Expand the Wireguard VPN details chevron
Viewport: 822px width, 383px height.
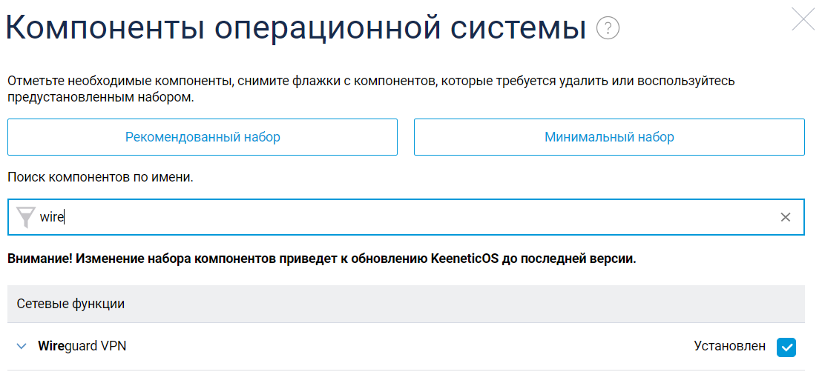coord(22,346)
